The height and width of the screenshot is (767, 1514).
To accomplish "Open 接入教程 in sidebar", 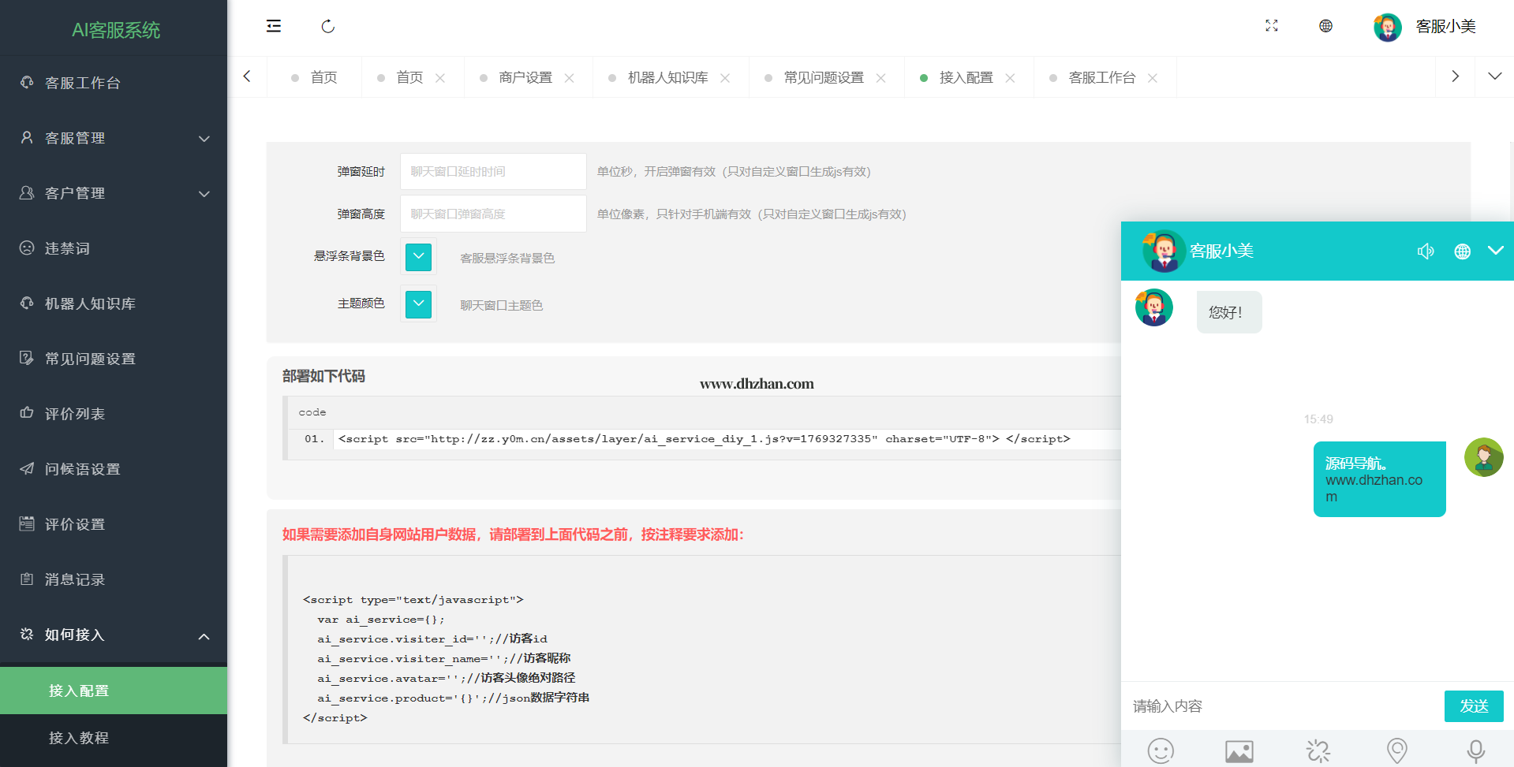I will (x=79, y=738).
